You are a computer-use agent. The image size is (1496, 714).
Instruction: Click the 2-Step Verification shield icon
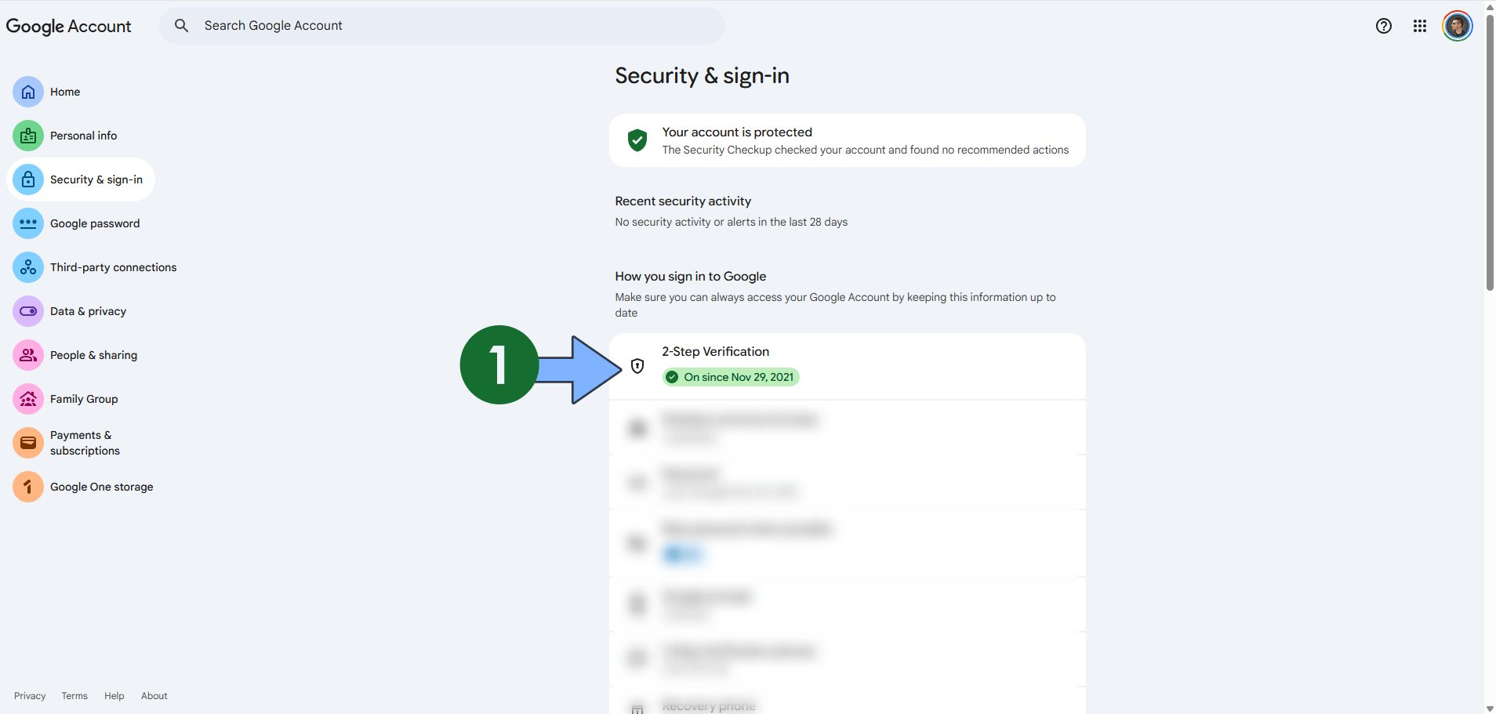(637, 365)
